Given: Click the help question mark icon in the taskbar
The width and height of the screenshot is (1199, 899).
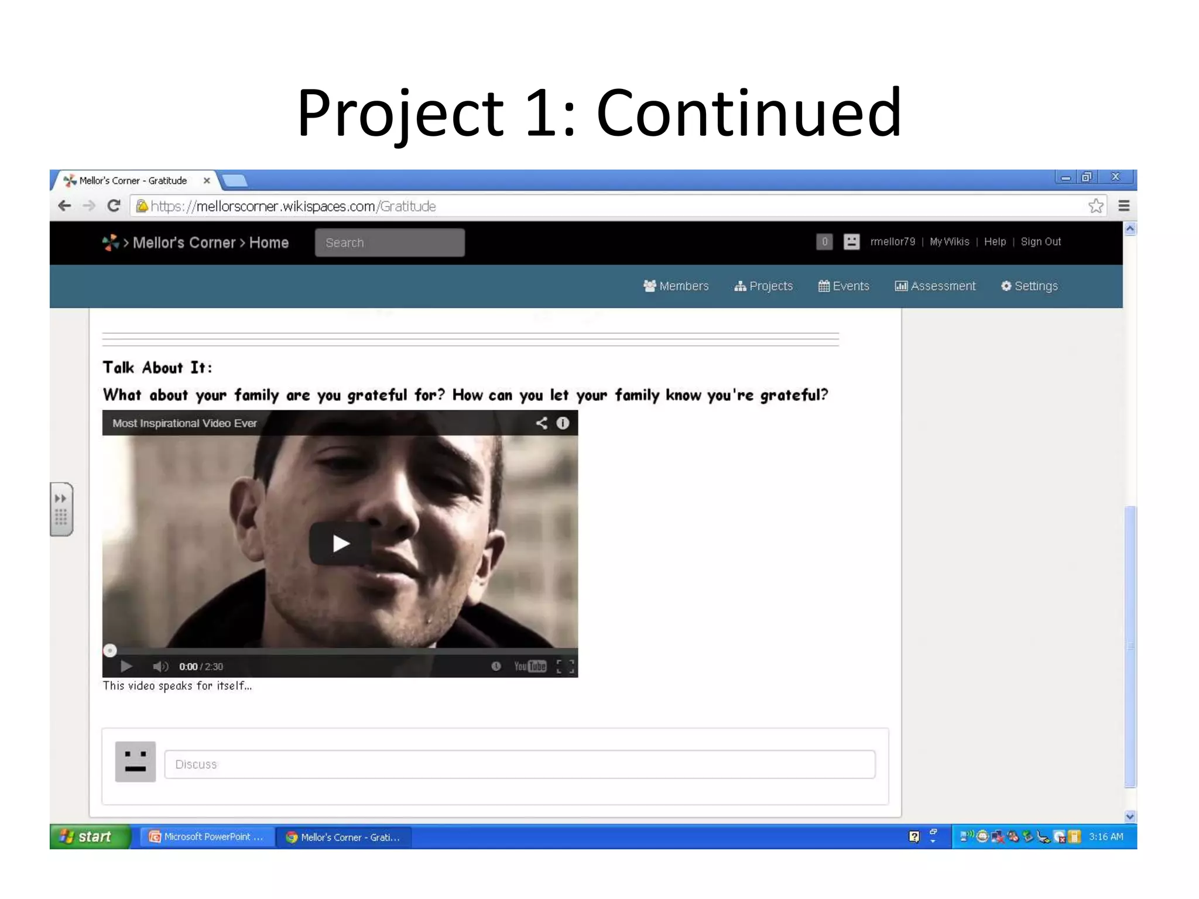Looking at the screenshot, I should pos(914,837).
